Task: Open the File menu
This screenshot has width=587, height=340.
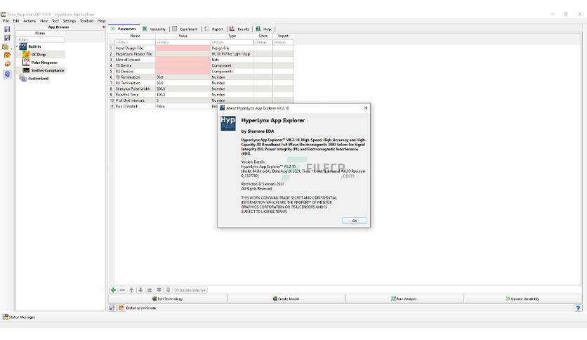Action: pos(6,21)
